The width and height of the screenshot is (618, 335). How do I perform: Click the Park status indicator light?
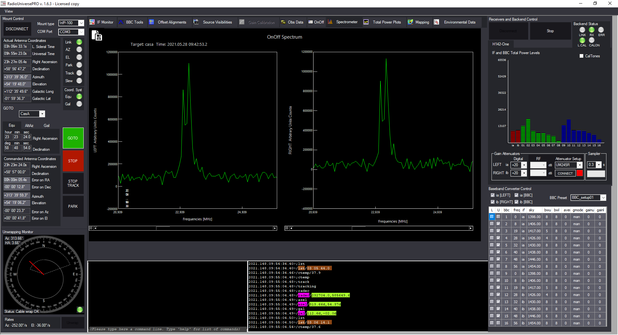point(79,65)
